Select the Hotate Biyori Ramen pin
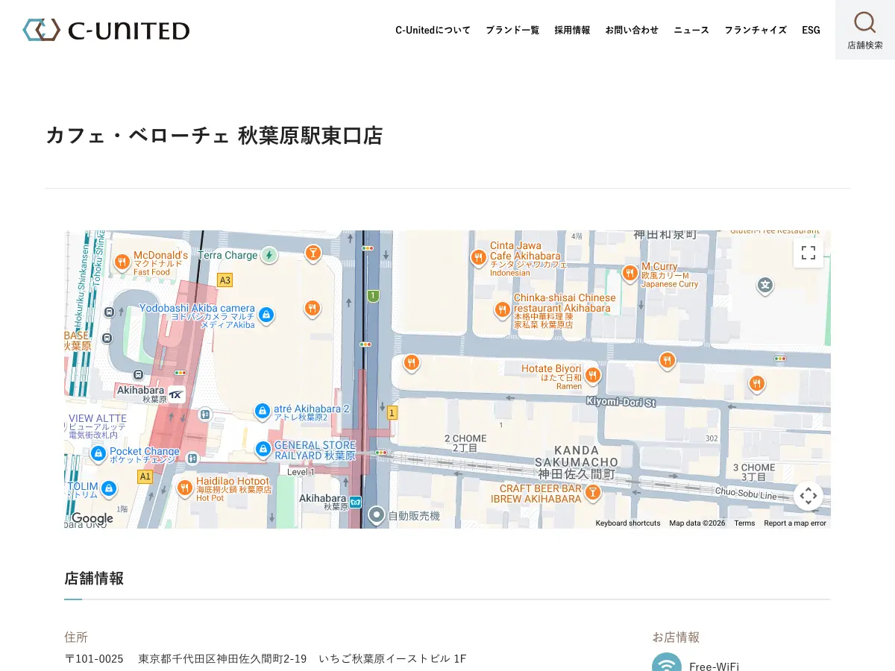895x671 pixels. tap(593, 375)
